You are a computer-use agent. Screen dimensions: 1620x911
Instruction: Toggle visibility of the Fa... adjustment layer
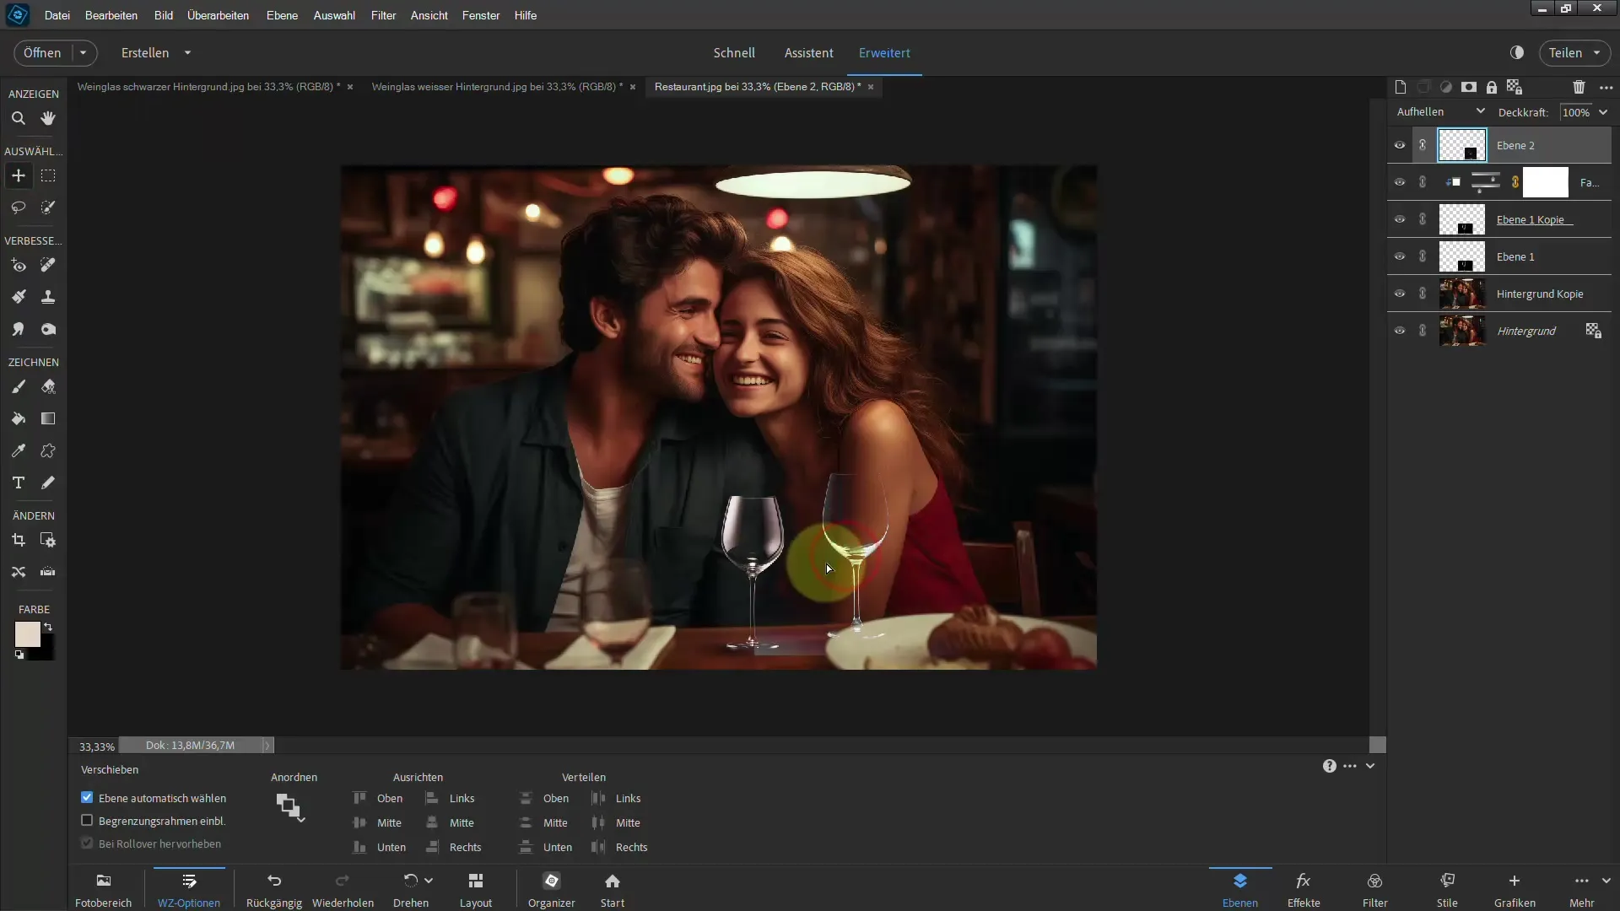1400,182
